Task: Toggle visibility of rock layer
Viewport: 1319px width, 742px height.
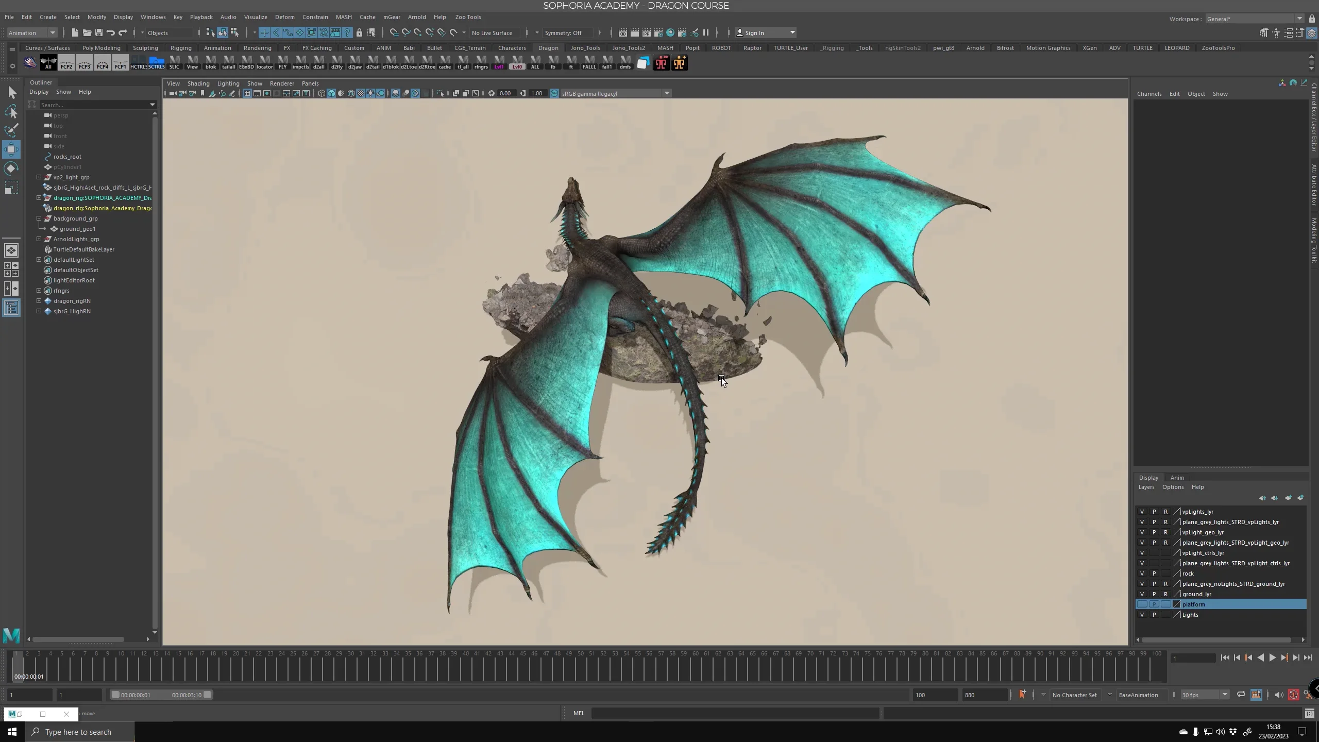Action: (x=1142, y=574)
